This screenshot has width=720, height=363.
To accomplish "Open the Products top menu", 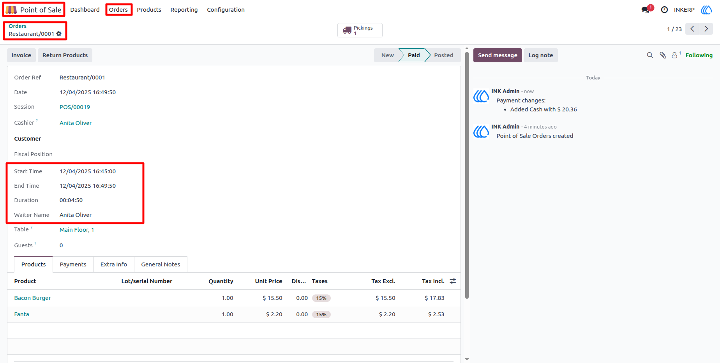I will (x=149, y=10).
